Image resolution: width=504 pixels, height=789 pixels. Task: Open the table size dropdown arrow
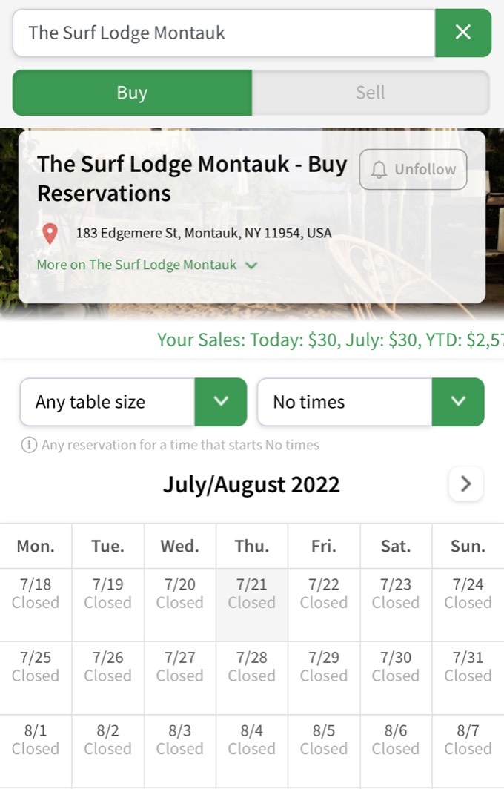coord(220,402)
